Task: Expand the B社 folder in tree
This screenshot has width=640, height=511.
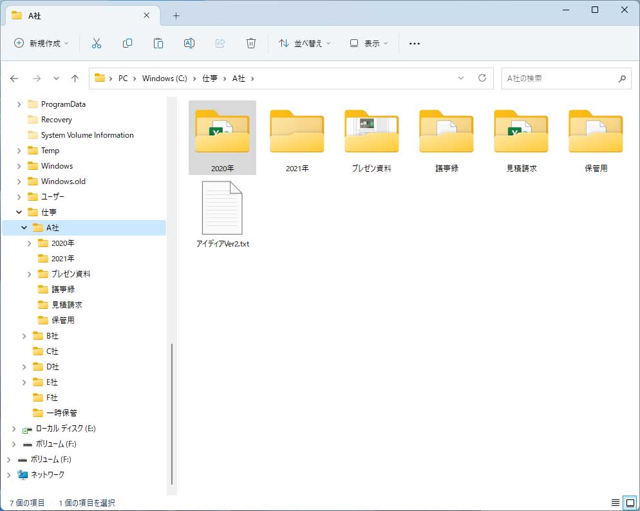Action: pos(24,336)
